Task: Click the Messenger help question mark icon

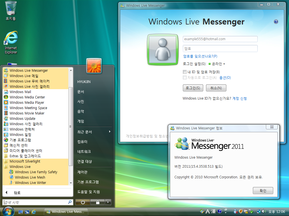Action: (276, 22)
